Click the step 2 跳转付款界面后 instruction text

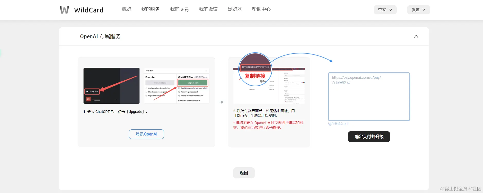tap(264, 113)
